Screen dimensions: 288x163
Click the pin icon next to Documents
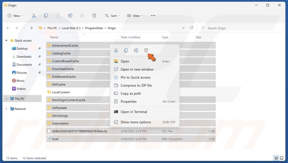(39, 65)
